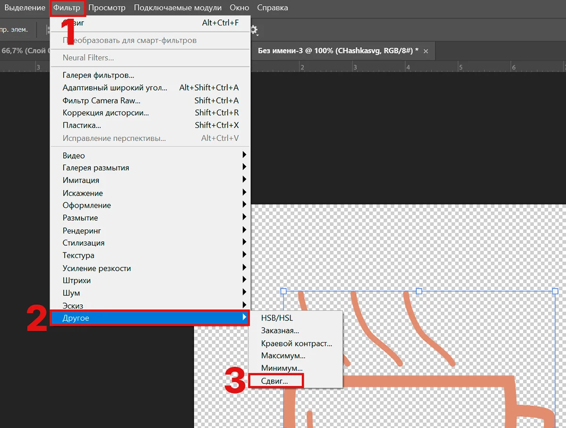Click the top-center transform handle on canvas
This screenshot has width=566, height=428.
pyautogui.click(x=419, y=291)
